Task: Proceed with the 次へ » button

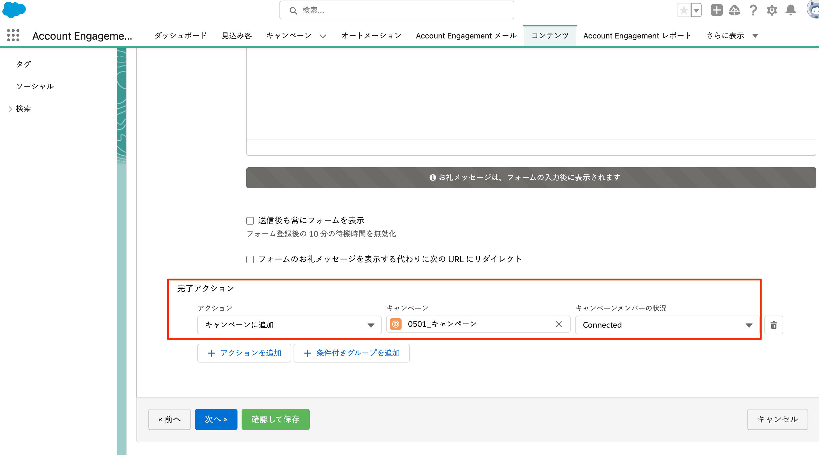Action: tap(216, 419)
